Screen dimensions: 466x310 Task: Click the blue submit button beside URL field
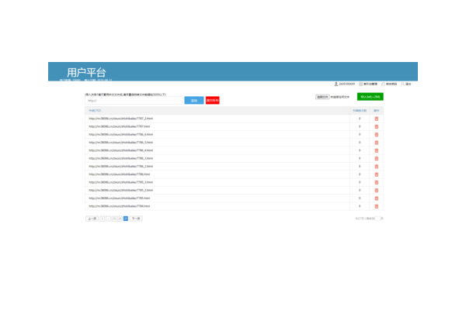coord(193,101)
